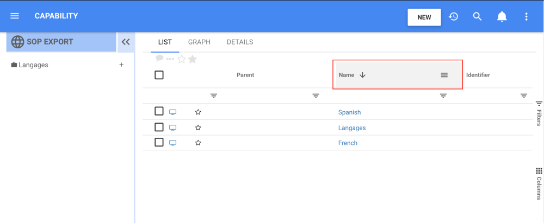Switch to the DETAILS tab
544x223 pixels.
point(240,42)
